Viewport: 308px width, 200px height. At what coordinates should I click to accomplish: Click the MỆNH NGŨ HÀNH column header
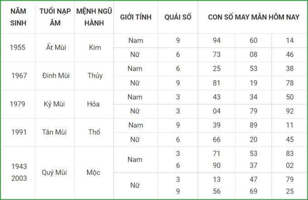94,17
